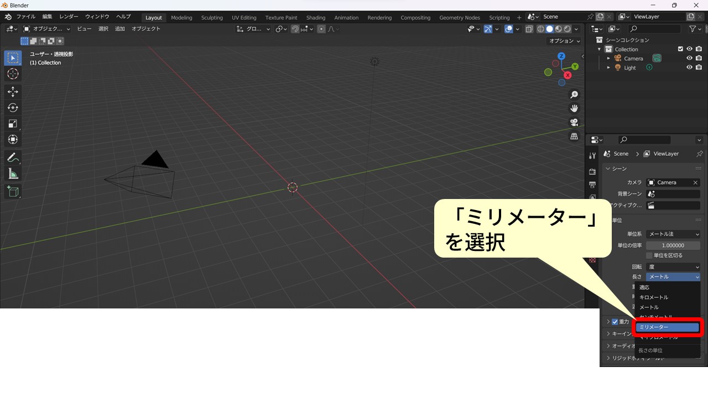This screenshot has width=708, height=398.
Task: Open the shading options dropdown arrow
Action: tap(576, 29)
